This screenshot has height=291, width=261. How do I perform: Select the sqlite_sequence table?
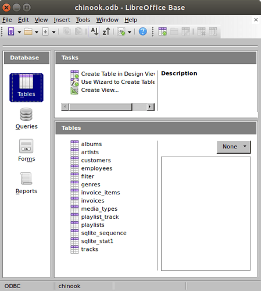tap(103, 233)
